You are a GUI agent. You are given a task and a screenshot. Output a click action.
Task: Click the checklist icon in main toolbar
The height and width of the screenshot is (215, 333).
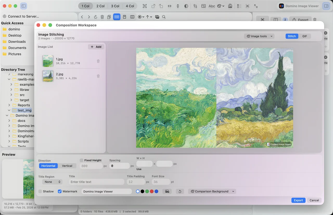click(x=239, y=6)
